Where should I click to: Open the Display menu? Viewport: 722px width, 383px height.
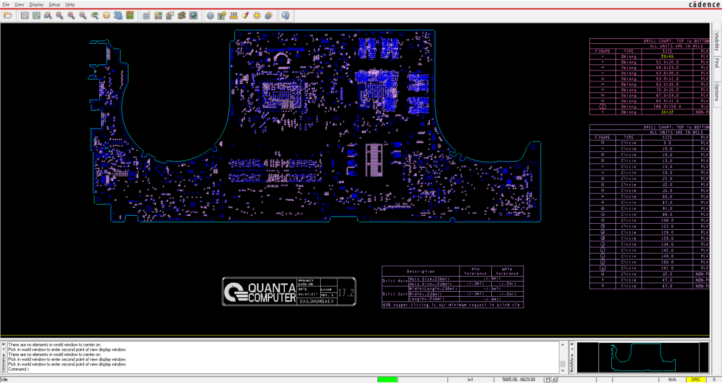(37, 4)
